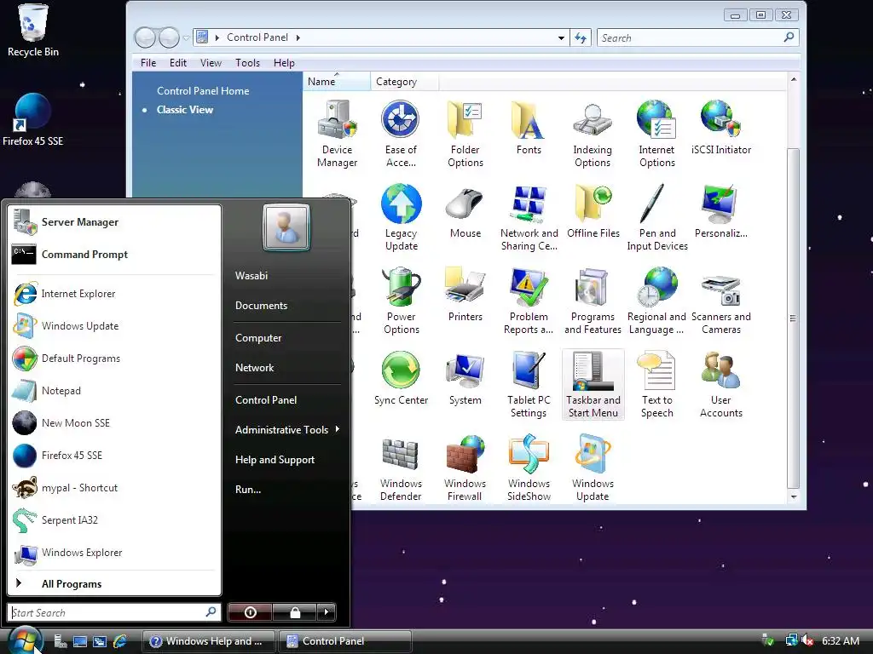Open Ease of Access applet

click(x=401, y=134)
